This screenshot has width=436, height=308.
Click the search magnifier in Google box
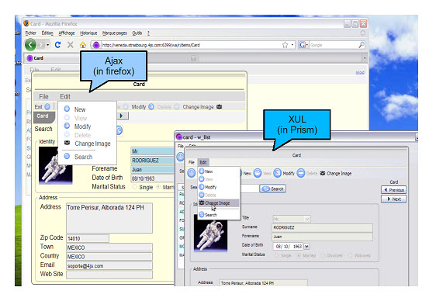(x=362, y=45)
